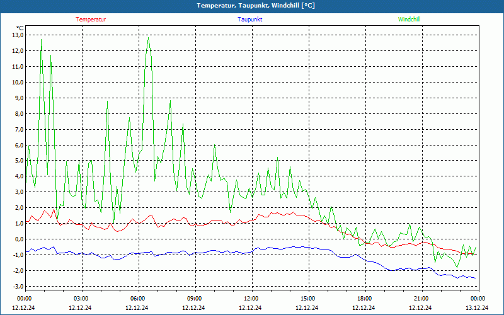Select the 09:00 time axis label
The width and height of the screenshot is (504, 315).
(x=195, y=299)
